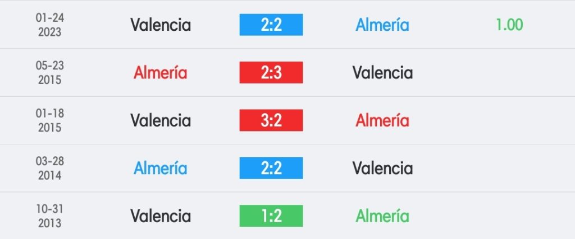Open the green 1:2 score badge
Image resolution: width=575 pixels, height=239 pixels.
pyautogui.click(x=271, y=216)
